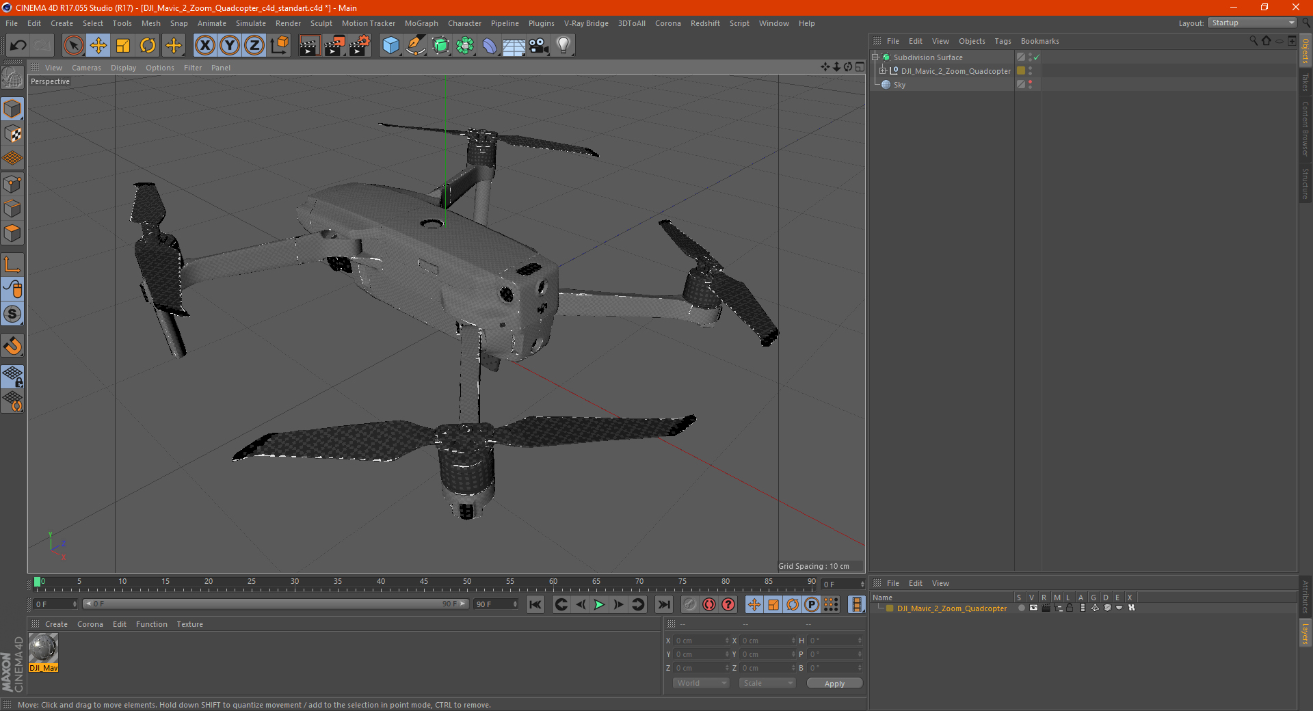Open the spline Pen tool
Screen dimensions: 1313x711
point(415,46)
